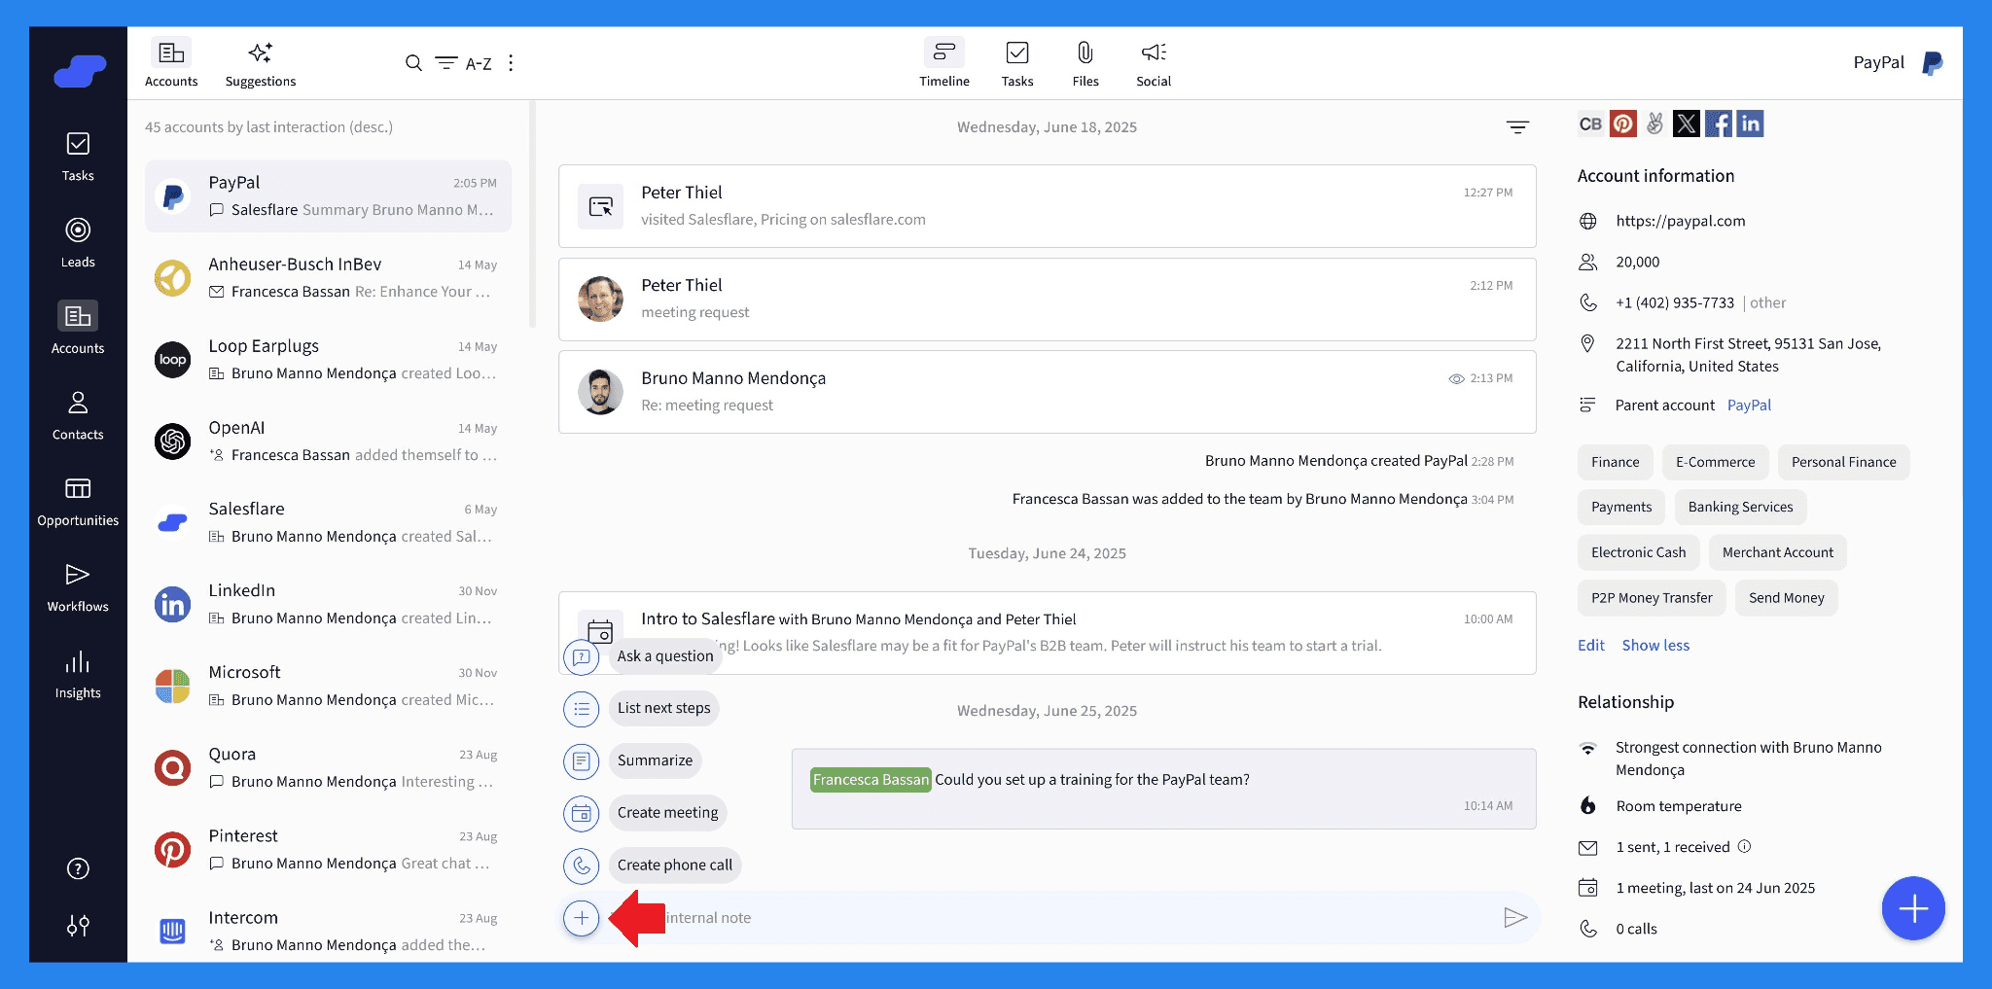Image resolution: width=1992 pixels, height=989 pixels.
Task: Select the PayPal account in list
Action: [x=328, y=196]
